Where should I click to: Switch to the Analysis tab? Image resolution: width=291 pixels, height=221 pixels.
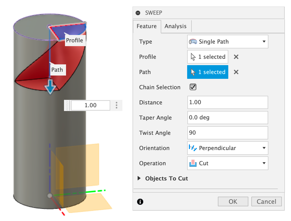[175, 26]
